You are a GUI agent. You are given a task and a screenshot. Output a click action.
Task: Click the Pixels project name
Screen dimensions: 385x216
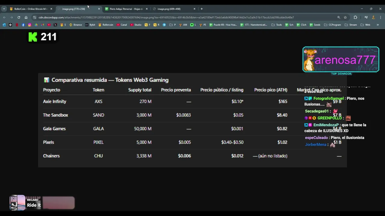48,142
